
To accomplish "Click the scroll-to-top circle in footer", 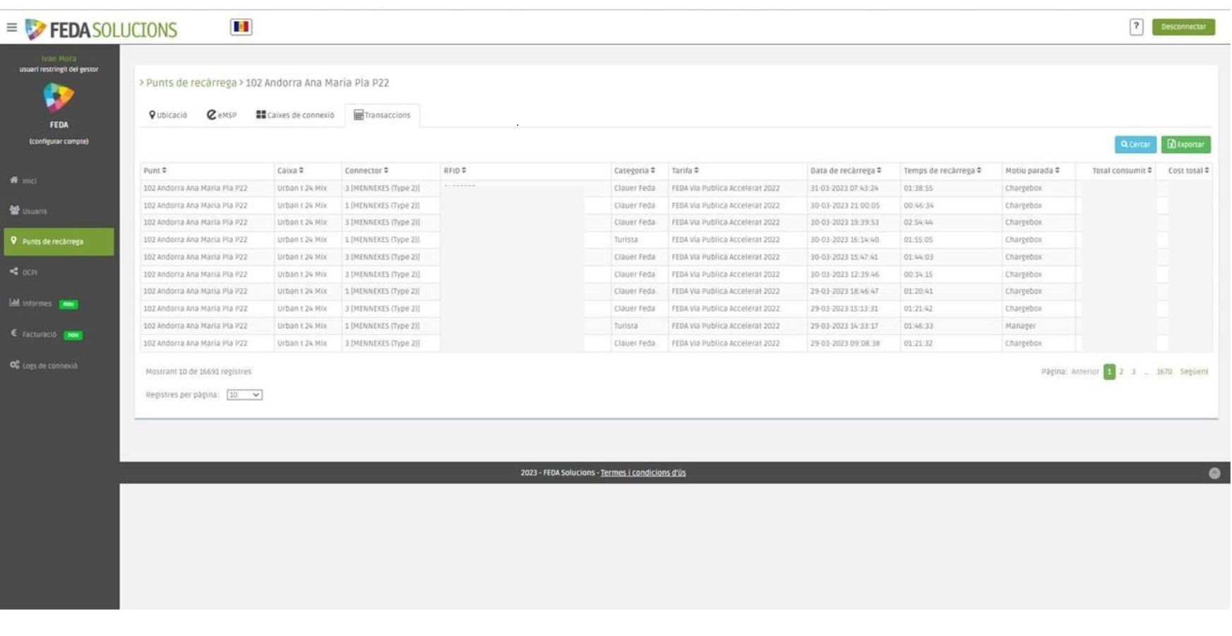I will click(1214, 474).
